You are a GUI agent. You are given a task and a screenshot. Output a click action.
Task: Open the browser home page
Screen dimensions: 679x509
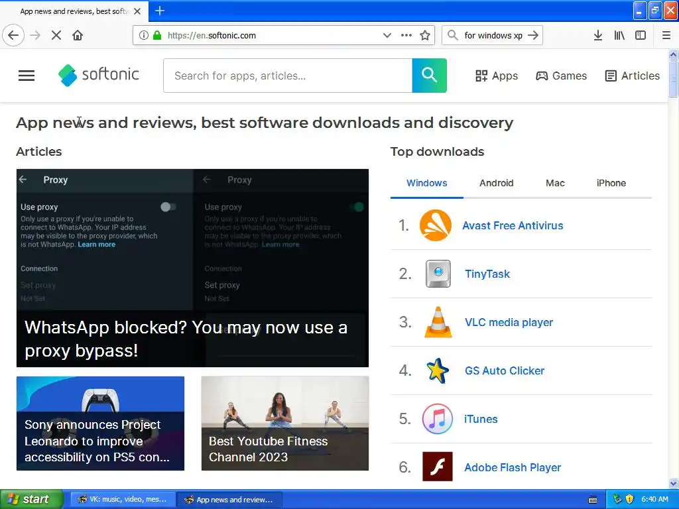pos(78,35)
